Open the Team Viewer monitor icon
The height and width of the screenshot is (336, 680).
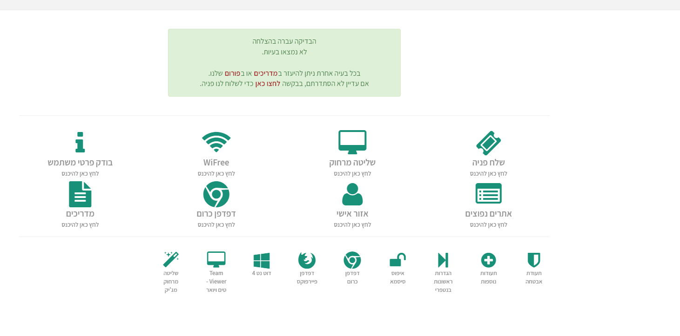coord(216,260)
